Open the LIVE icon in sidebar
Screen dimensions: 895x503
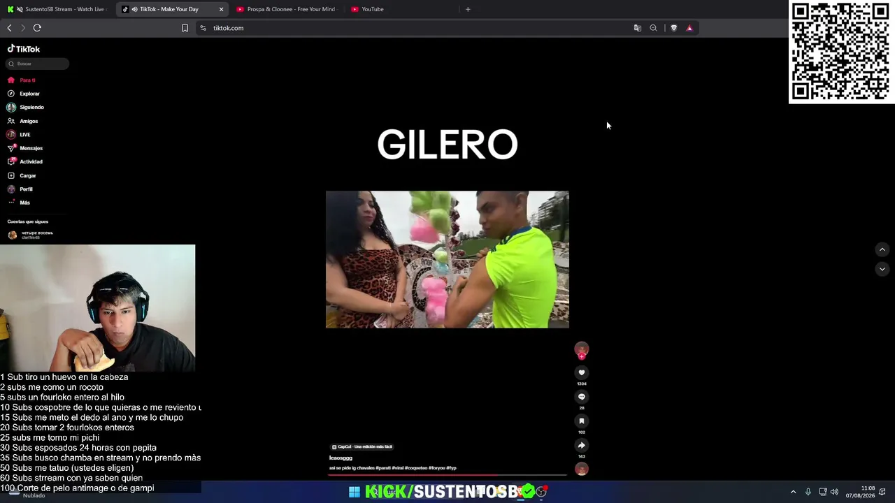[11, 135]
